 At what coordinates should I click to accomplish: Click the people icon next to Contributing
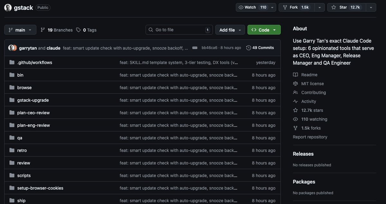tap(296, 92)
